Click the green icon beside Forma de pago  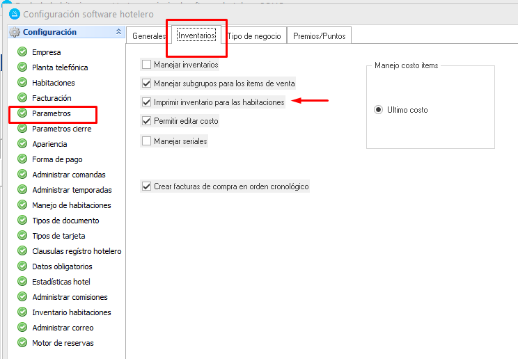(x=22, y=159)
